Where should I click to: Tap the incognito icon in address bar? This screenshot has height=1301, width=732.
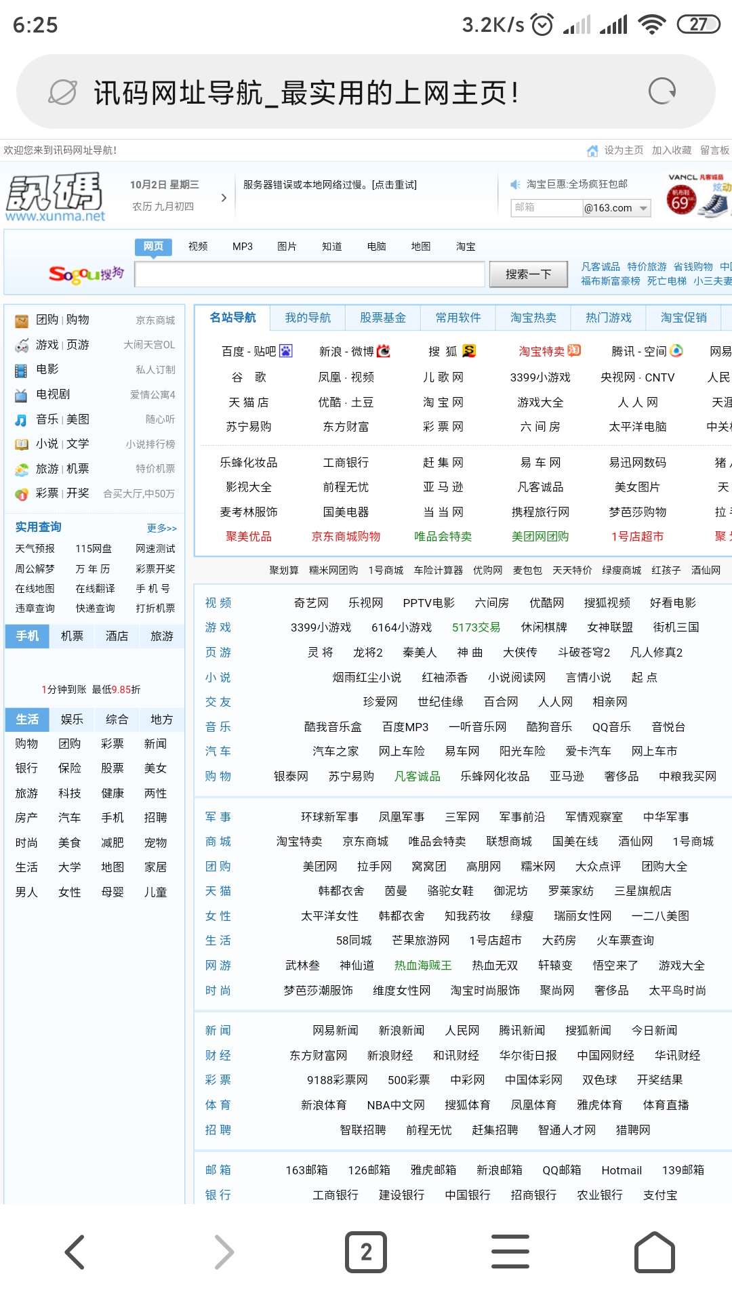coord(62,92)
